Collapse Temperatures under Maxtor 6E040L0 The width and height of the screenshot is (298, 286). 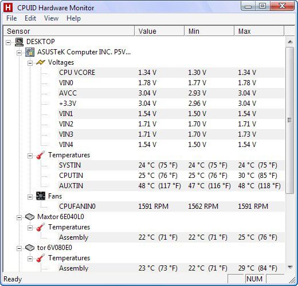[x=30, y=228]
